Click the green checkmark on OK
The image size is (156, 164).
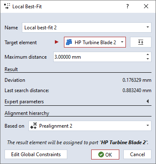[x=101, y=154]
